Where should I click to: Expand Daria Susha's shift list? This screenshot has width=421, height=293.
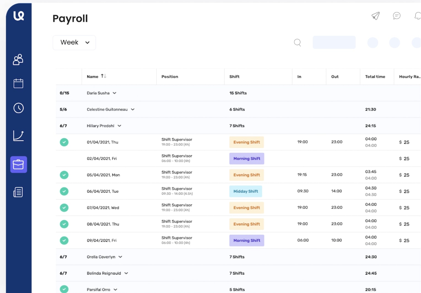(x=115, y=93)
